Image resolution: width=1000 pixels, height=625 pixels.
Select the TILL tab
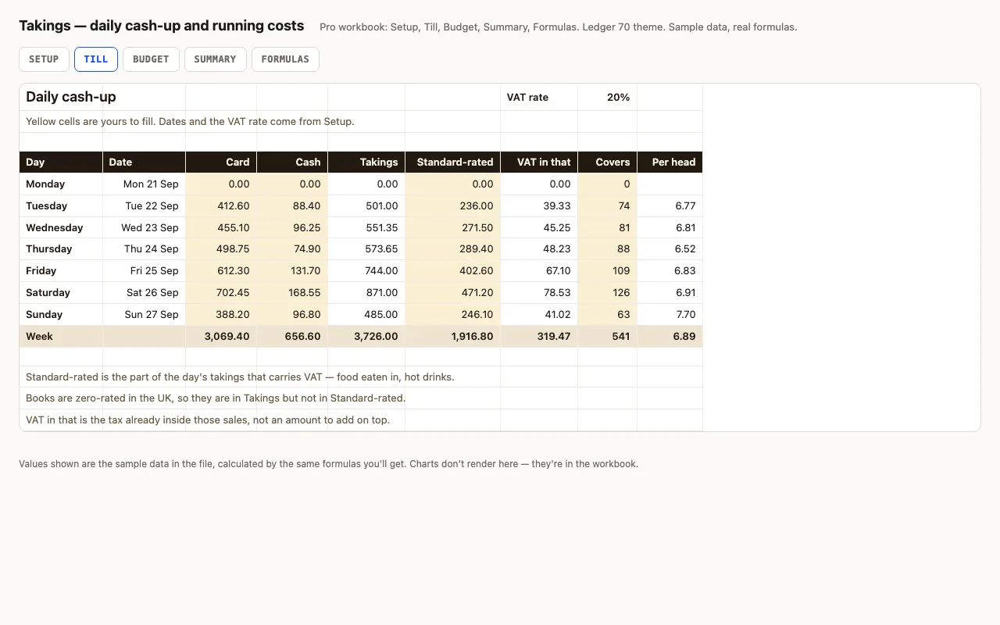(x=96, y=59)
